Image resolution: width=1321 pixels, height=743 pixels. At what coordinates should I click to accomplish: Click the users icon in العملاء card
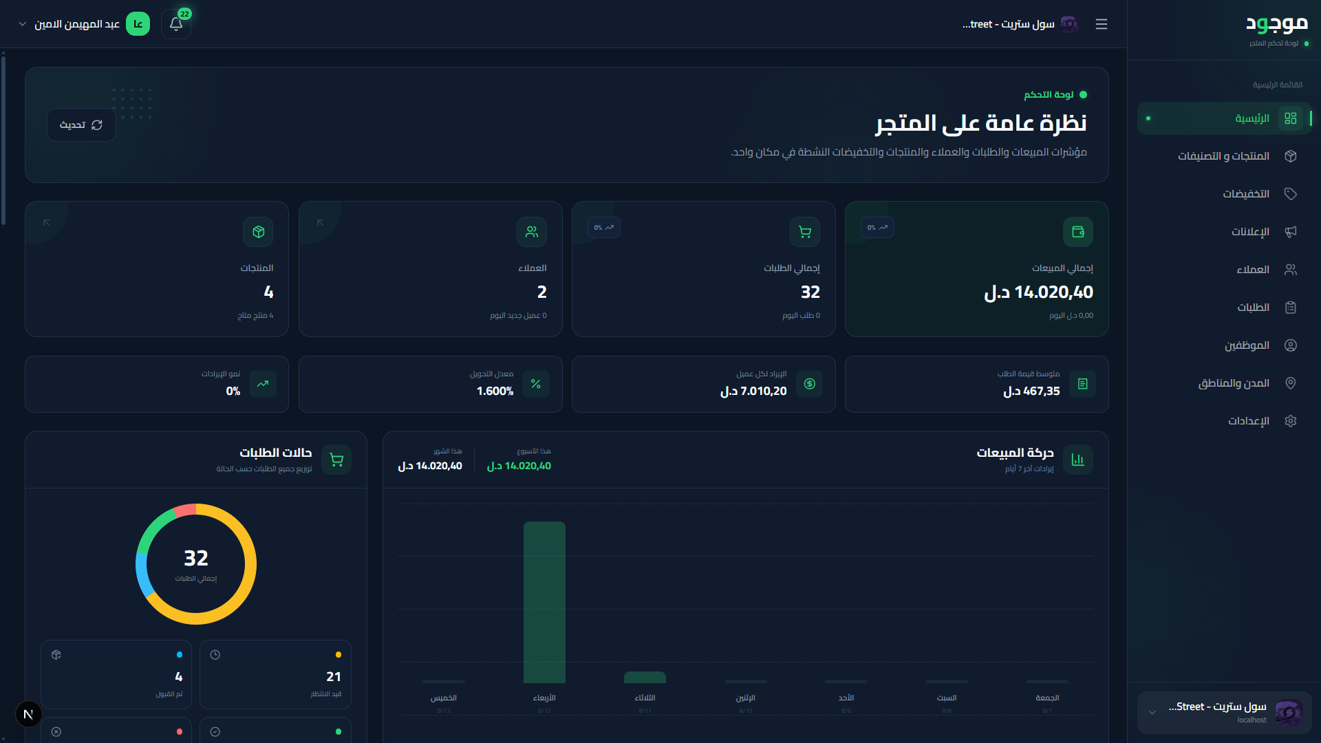[x=532, y=232]
